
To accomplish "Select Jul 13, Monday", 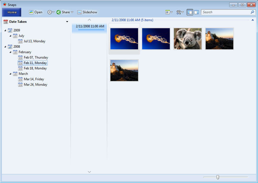I will (x=34, y=41).
